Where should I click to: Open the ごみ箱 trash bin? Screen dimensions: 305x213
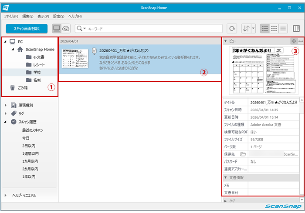(x=19, y=88)
